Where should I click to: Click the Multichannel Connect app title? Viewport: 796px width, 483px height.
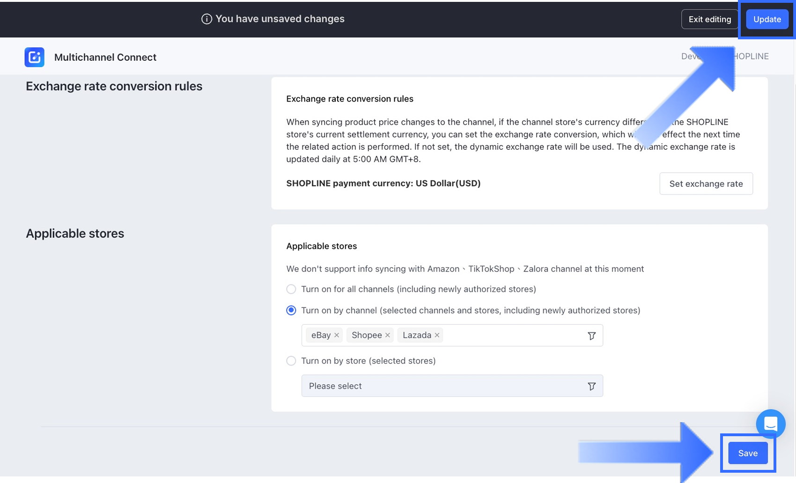click(x=105, y=57)
